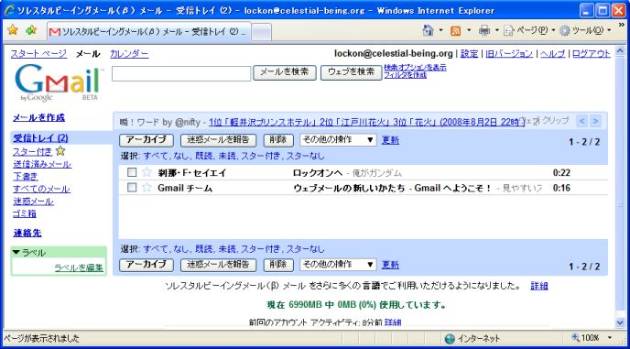Click the RSS feeds icon
The height and width of the screenshot is (349, 630).
pyautogui.click(x=456, y=30)
